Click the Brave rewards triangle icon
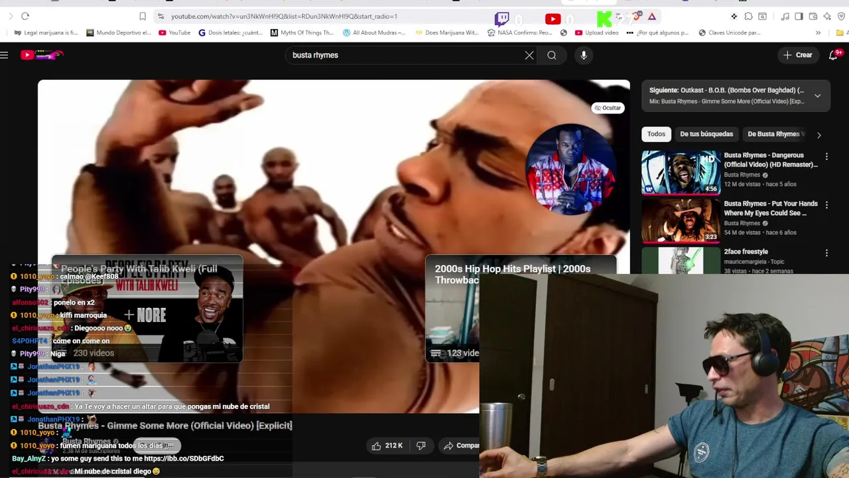This screenshot has width=849, height=478. tap(652, 17)
